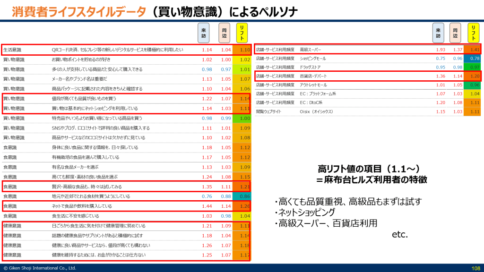Image resolution: width=484 pixels, height=272 pixels.
Task: Click the 閲覧ウェブサイト category label
Action: (x=268, y=111)
